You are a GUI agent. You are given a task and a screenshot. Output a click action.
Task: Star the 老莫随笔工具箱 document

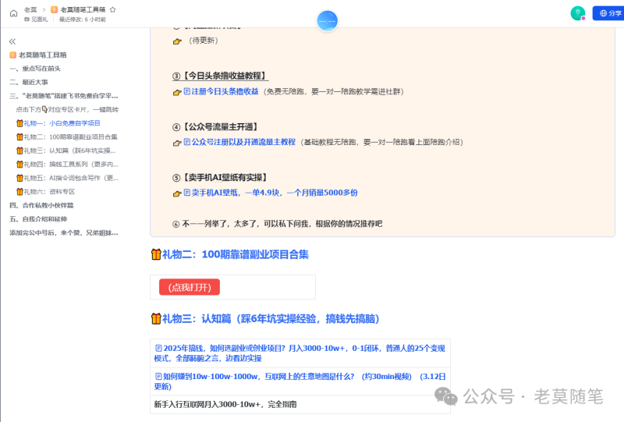(112, 9)
